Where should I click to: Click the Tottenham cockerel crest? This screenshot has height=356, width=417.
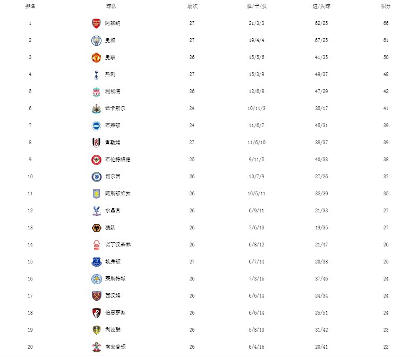pyautogui.click(x=96, y=74)
